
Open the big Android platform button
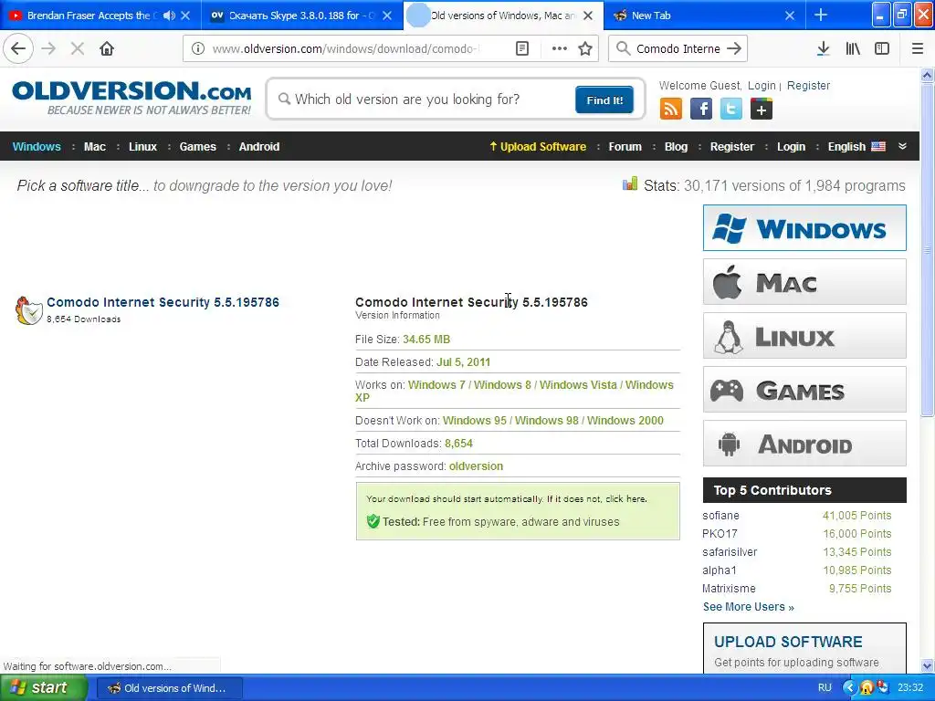(804, 444)
